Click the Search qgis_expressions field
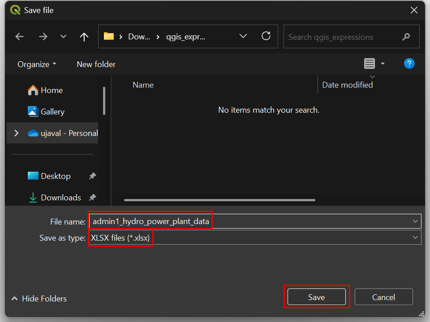The height and width of the screenshot is (322, 430). 351,37
